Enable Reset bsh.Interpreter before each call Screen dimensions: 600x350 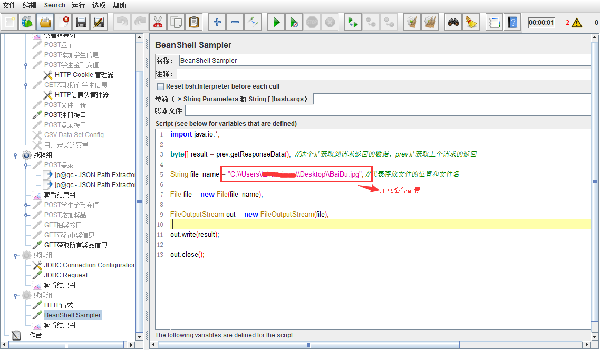[x=161, y=86]
